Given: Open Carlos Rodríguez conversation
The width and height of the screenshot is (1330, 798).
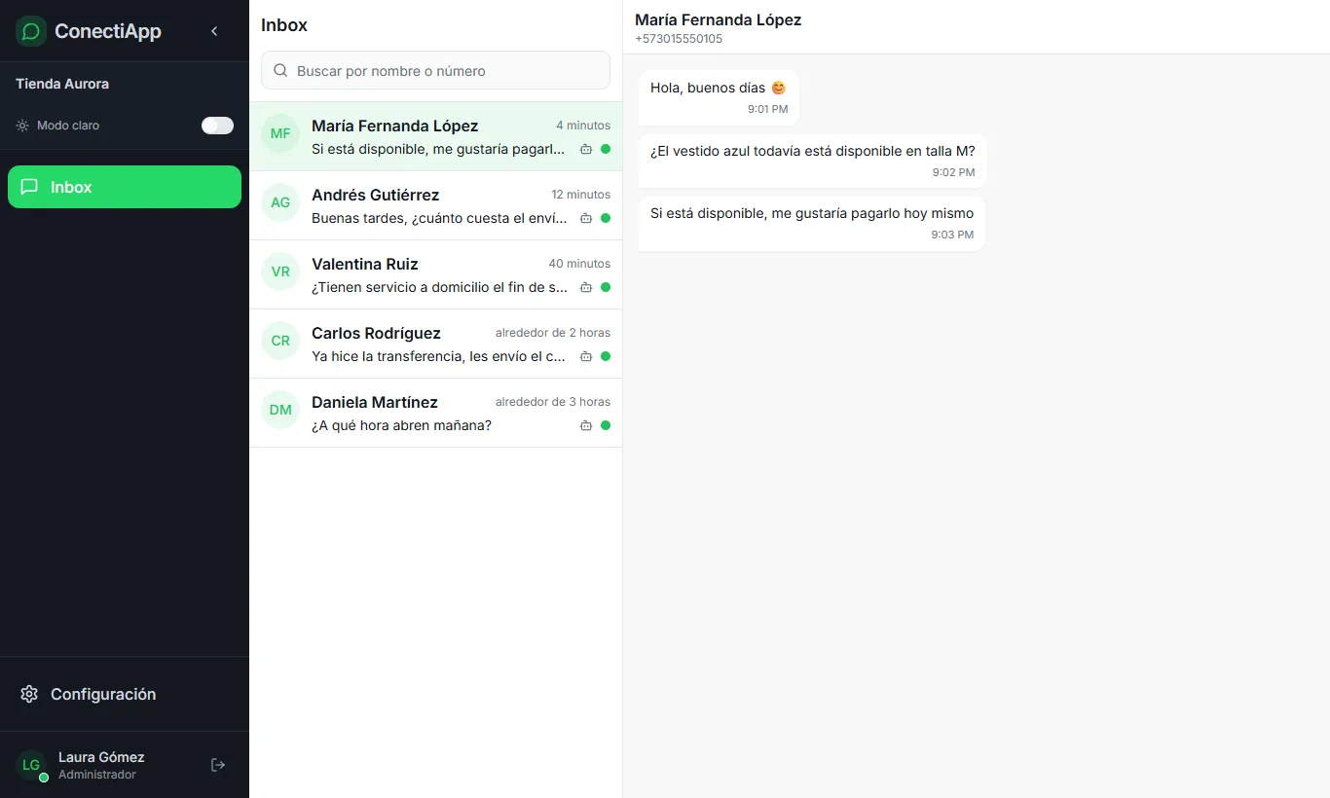Looking at the screenshot, I should 435,345.
